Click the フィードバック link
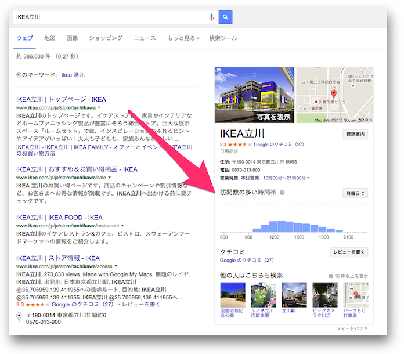This screenshot has width=404, height=354. (352, 328)
